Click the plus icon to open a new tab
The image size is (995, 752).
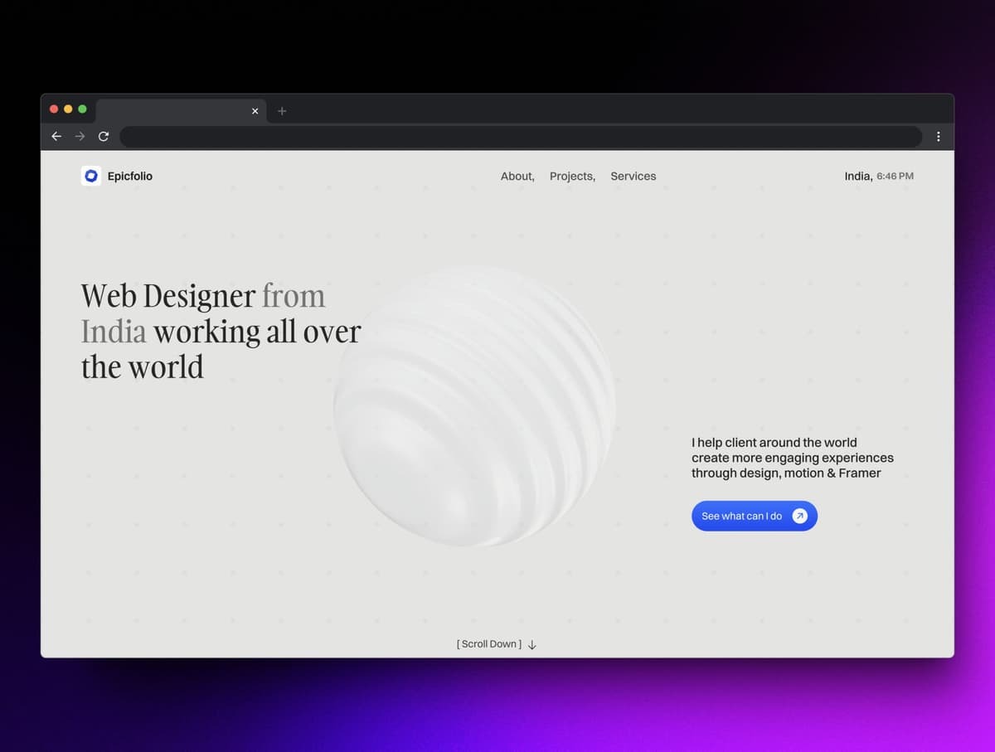coord(281,110)
